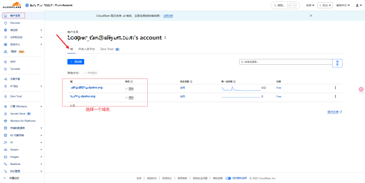Click 报告安全问题 footer link

pos(200,178)
